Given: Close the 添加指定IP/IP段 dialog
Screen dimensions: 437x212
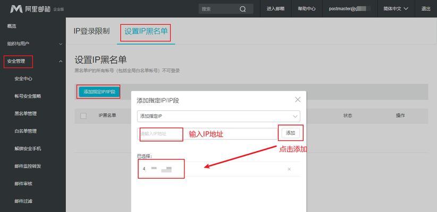Looking at the screenshot, I should (298, 100).
